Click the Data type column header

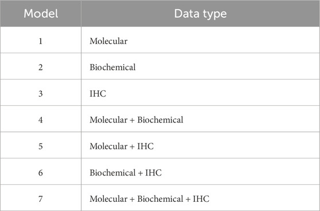200,14
